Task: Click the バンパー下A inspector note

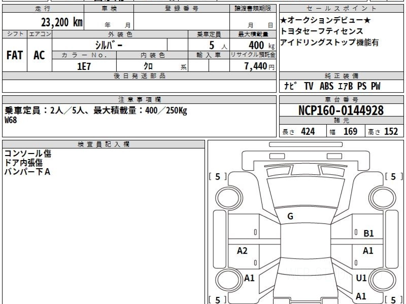Action: [x=27, y=172]
